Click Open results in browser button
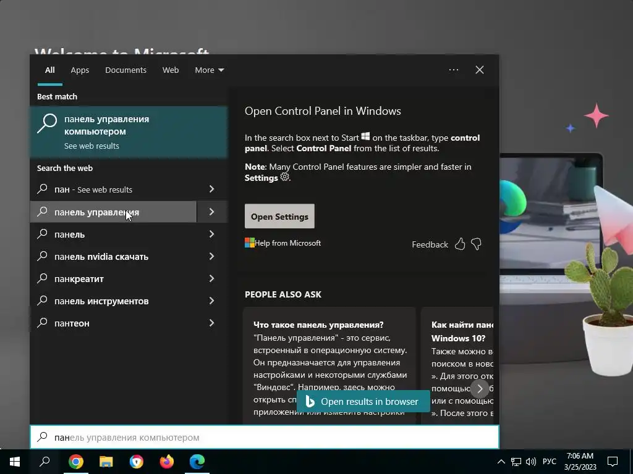 (x=363, y=401)
